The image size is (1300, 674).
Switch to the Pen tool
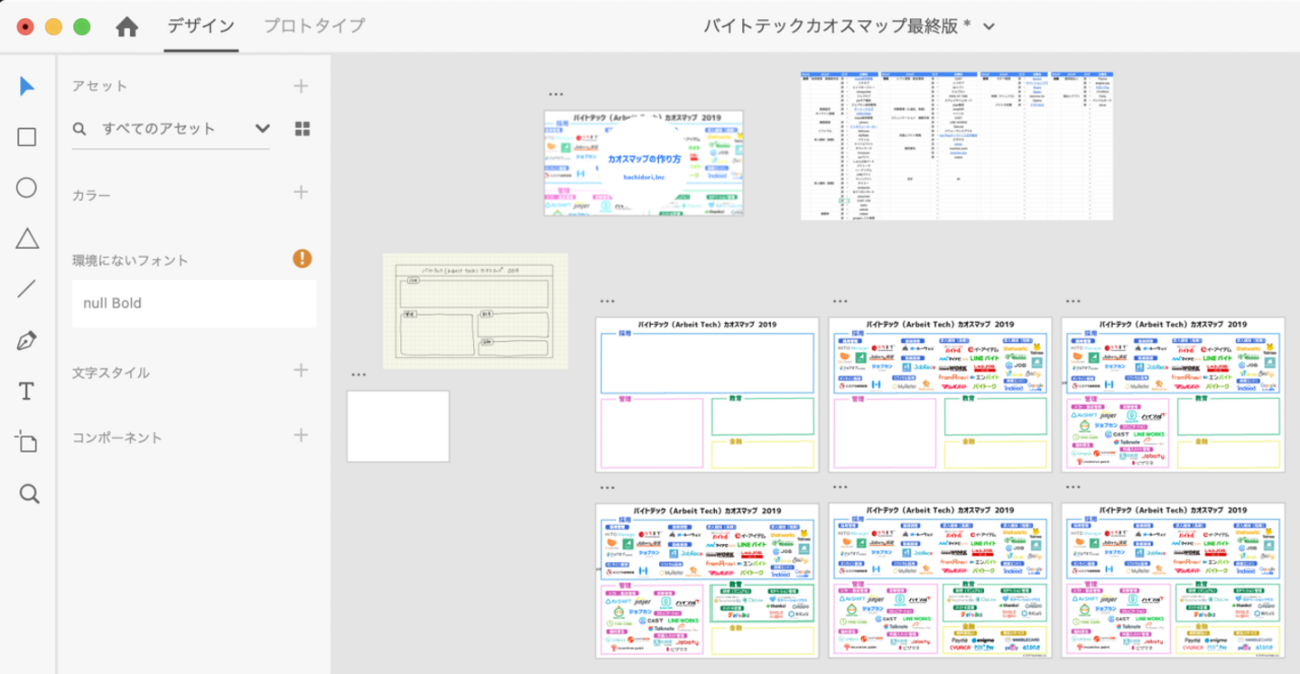[27, 341]
